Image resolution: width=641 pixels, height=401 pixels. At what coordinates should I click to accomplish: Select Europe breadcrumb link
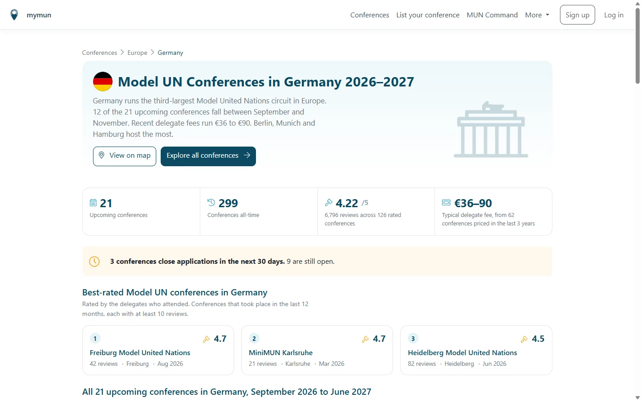[x=137, y=53]
